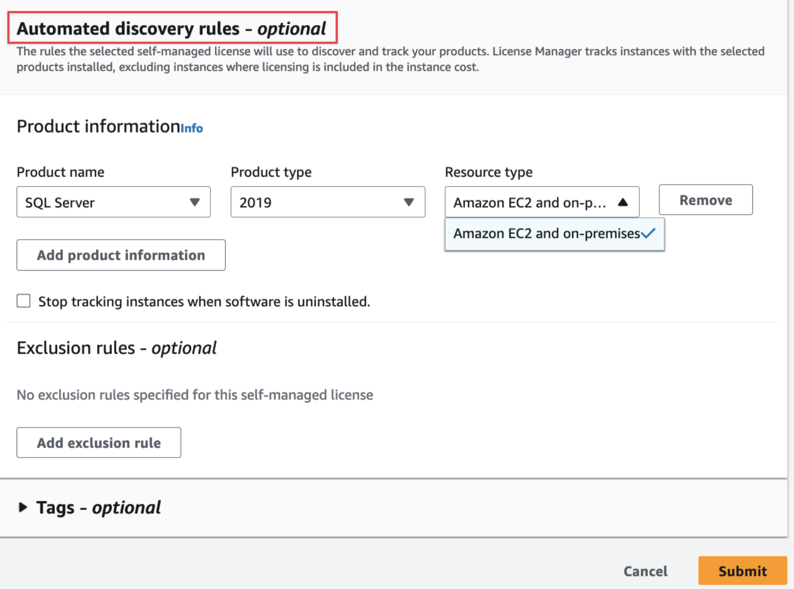This screenshot has width=794, height=589.
Task: Click the Product type dropdown arrow
Action: (409, 202)
